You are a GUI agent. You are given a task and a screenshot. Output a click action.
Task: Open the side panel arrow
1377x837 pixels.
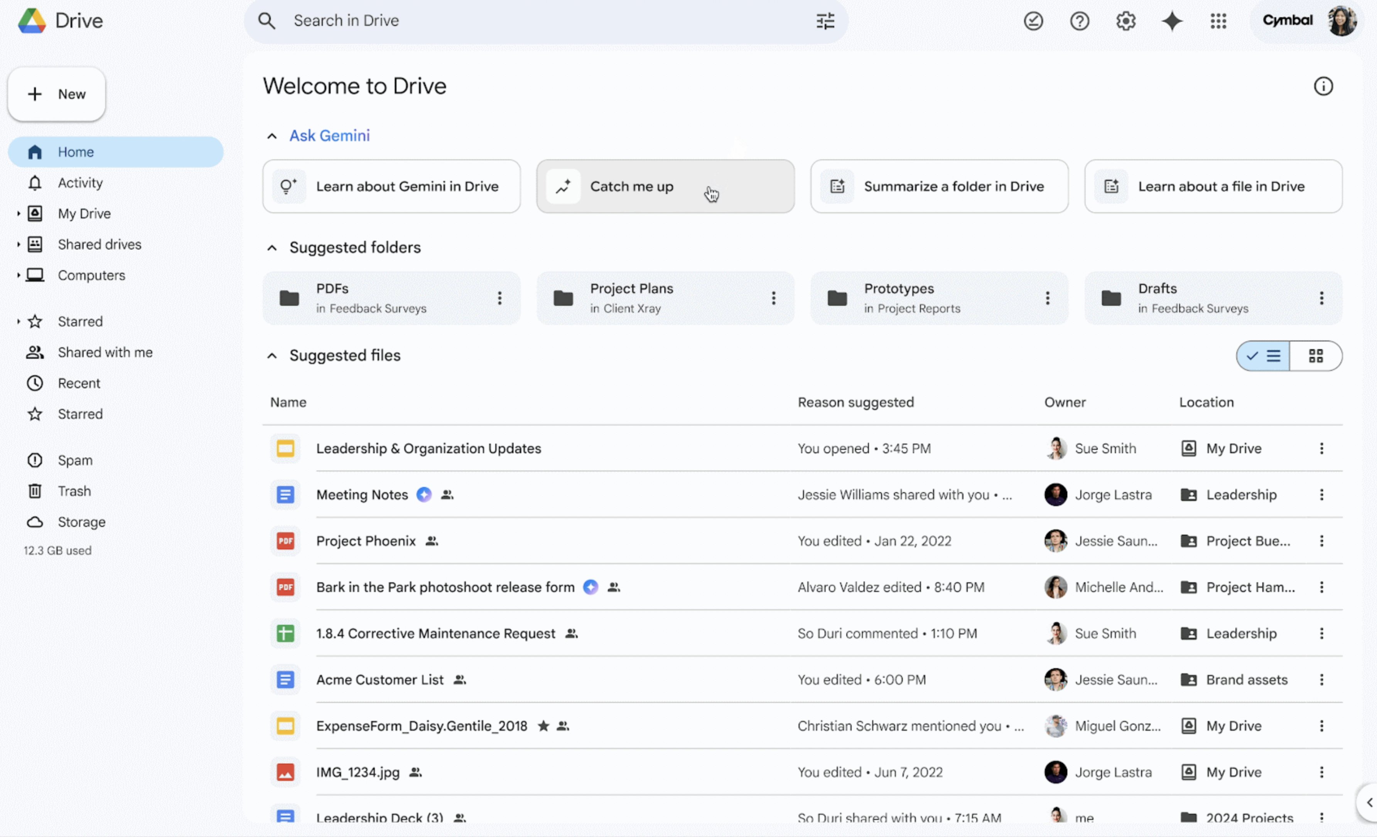[1369, 802]
